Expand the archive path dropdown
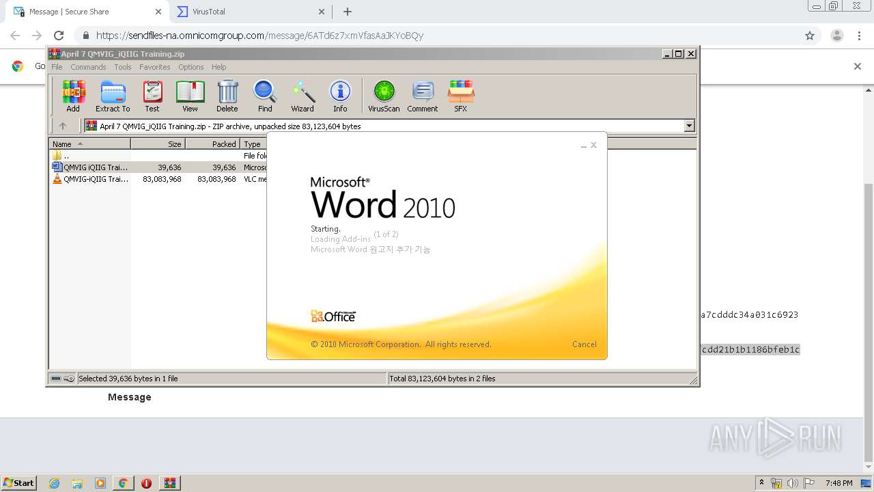 (x=689, y=126)
